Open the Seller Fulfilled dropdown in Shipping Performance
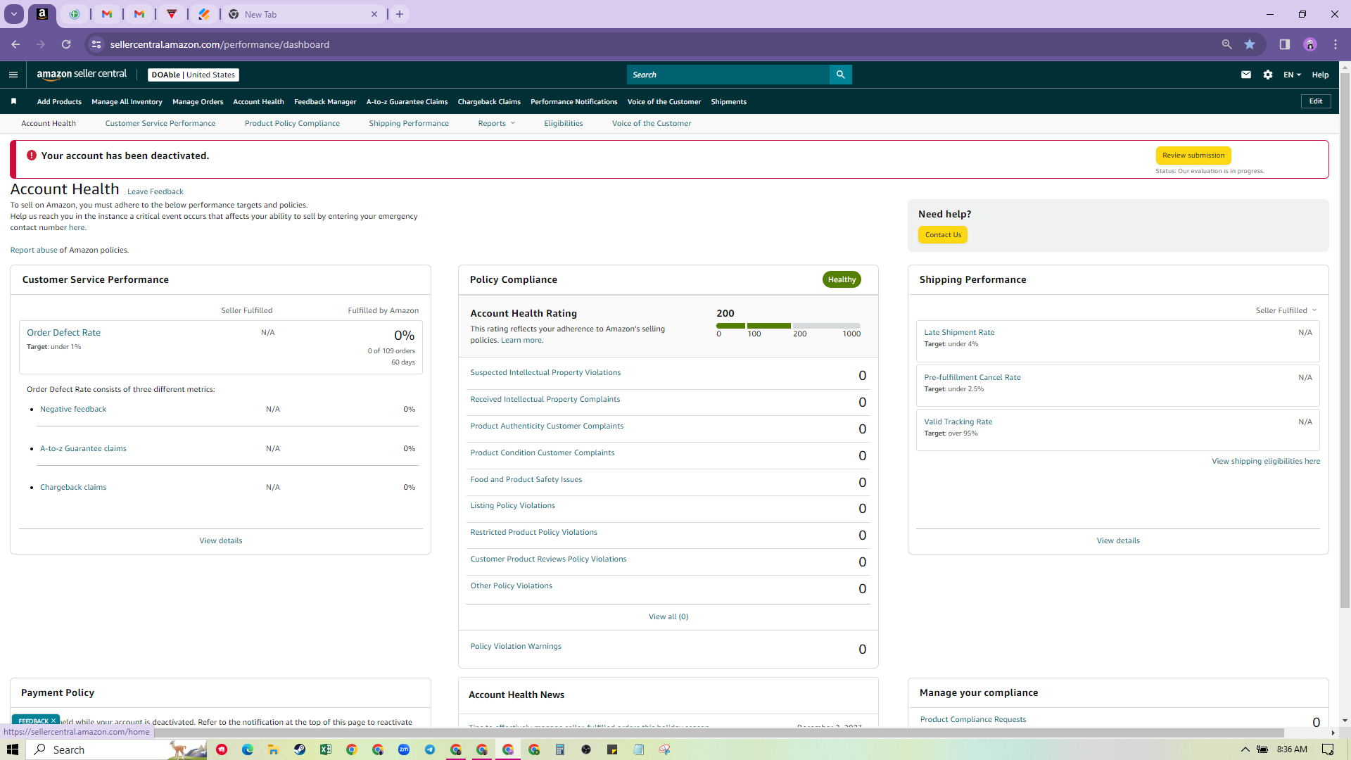This screenshot has height=760, width=1351. [1286, 310]
